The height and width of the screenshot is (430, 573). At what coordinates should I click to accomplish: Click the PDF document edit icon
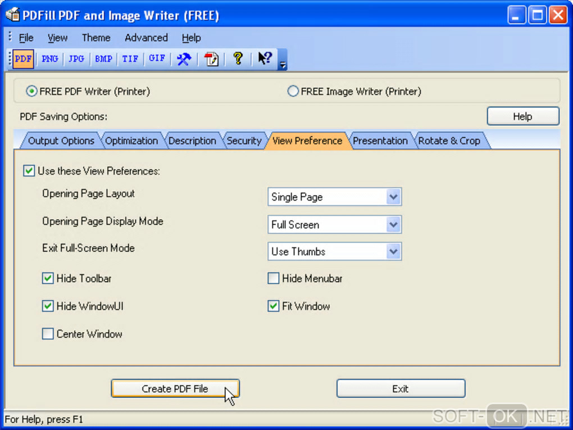tap(211, 59)
